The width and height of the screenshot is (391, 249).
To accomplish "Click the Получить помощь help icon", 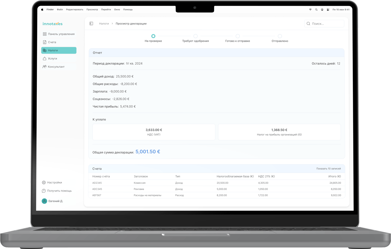I will click(x=44, y=191).
